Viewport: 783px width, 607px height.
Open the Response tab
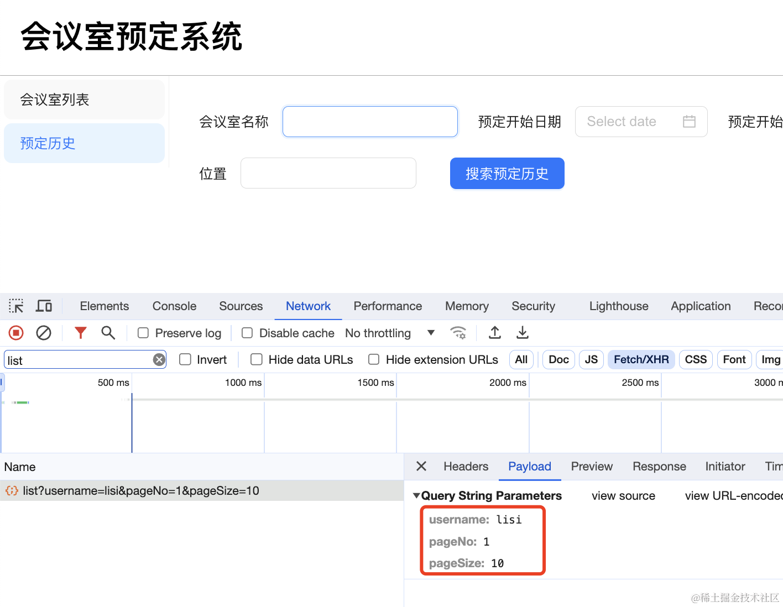(x=659, y=467)
